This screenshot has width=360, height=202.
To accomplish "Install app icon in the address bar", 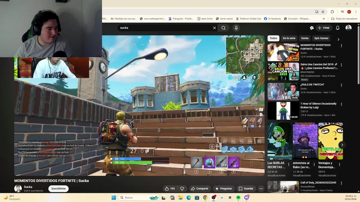I will pos(317,12).
